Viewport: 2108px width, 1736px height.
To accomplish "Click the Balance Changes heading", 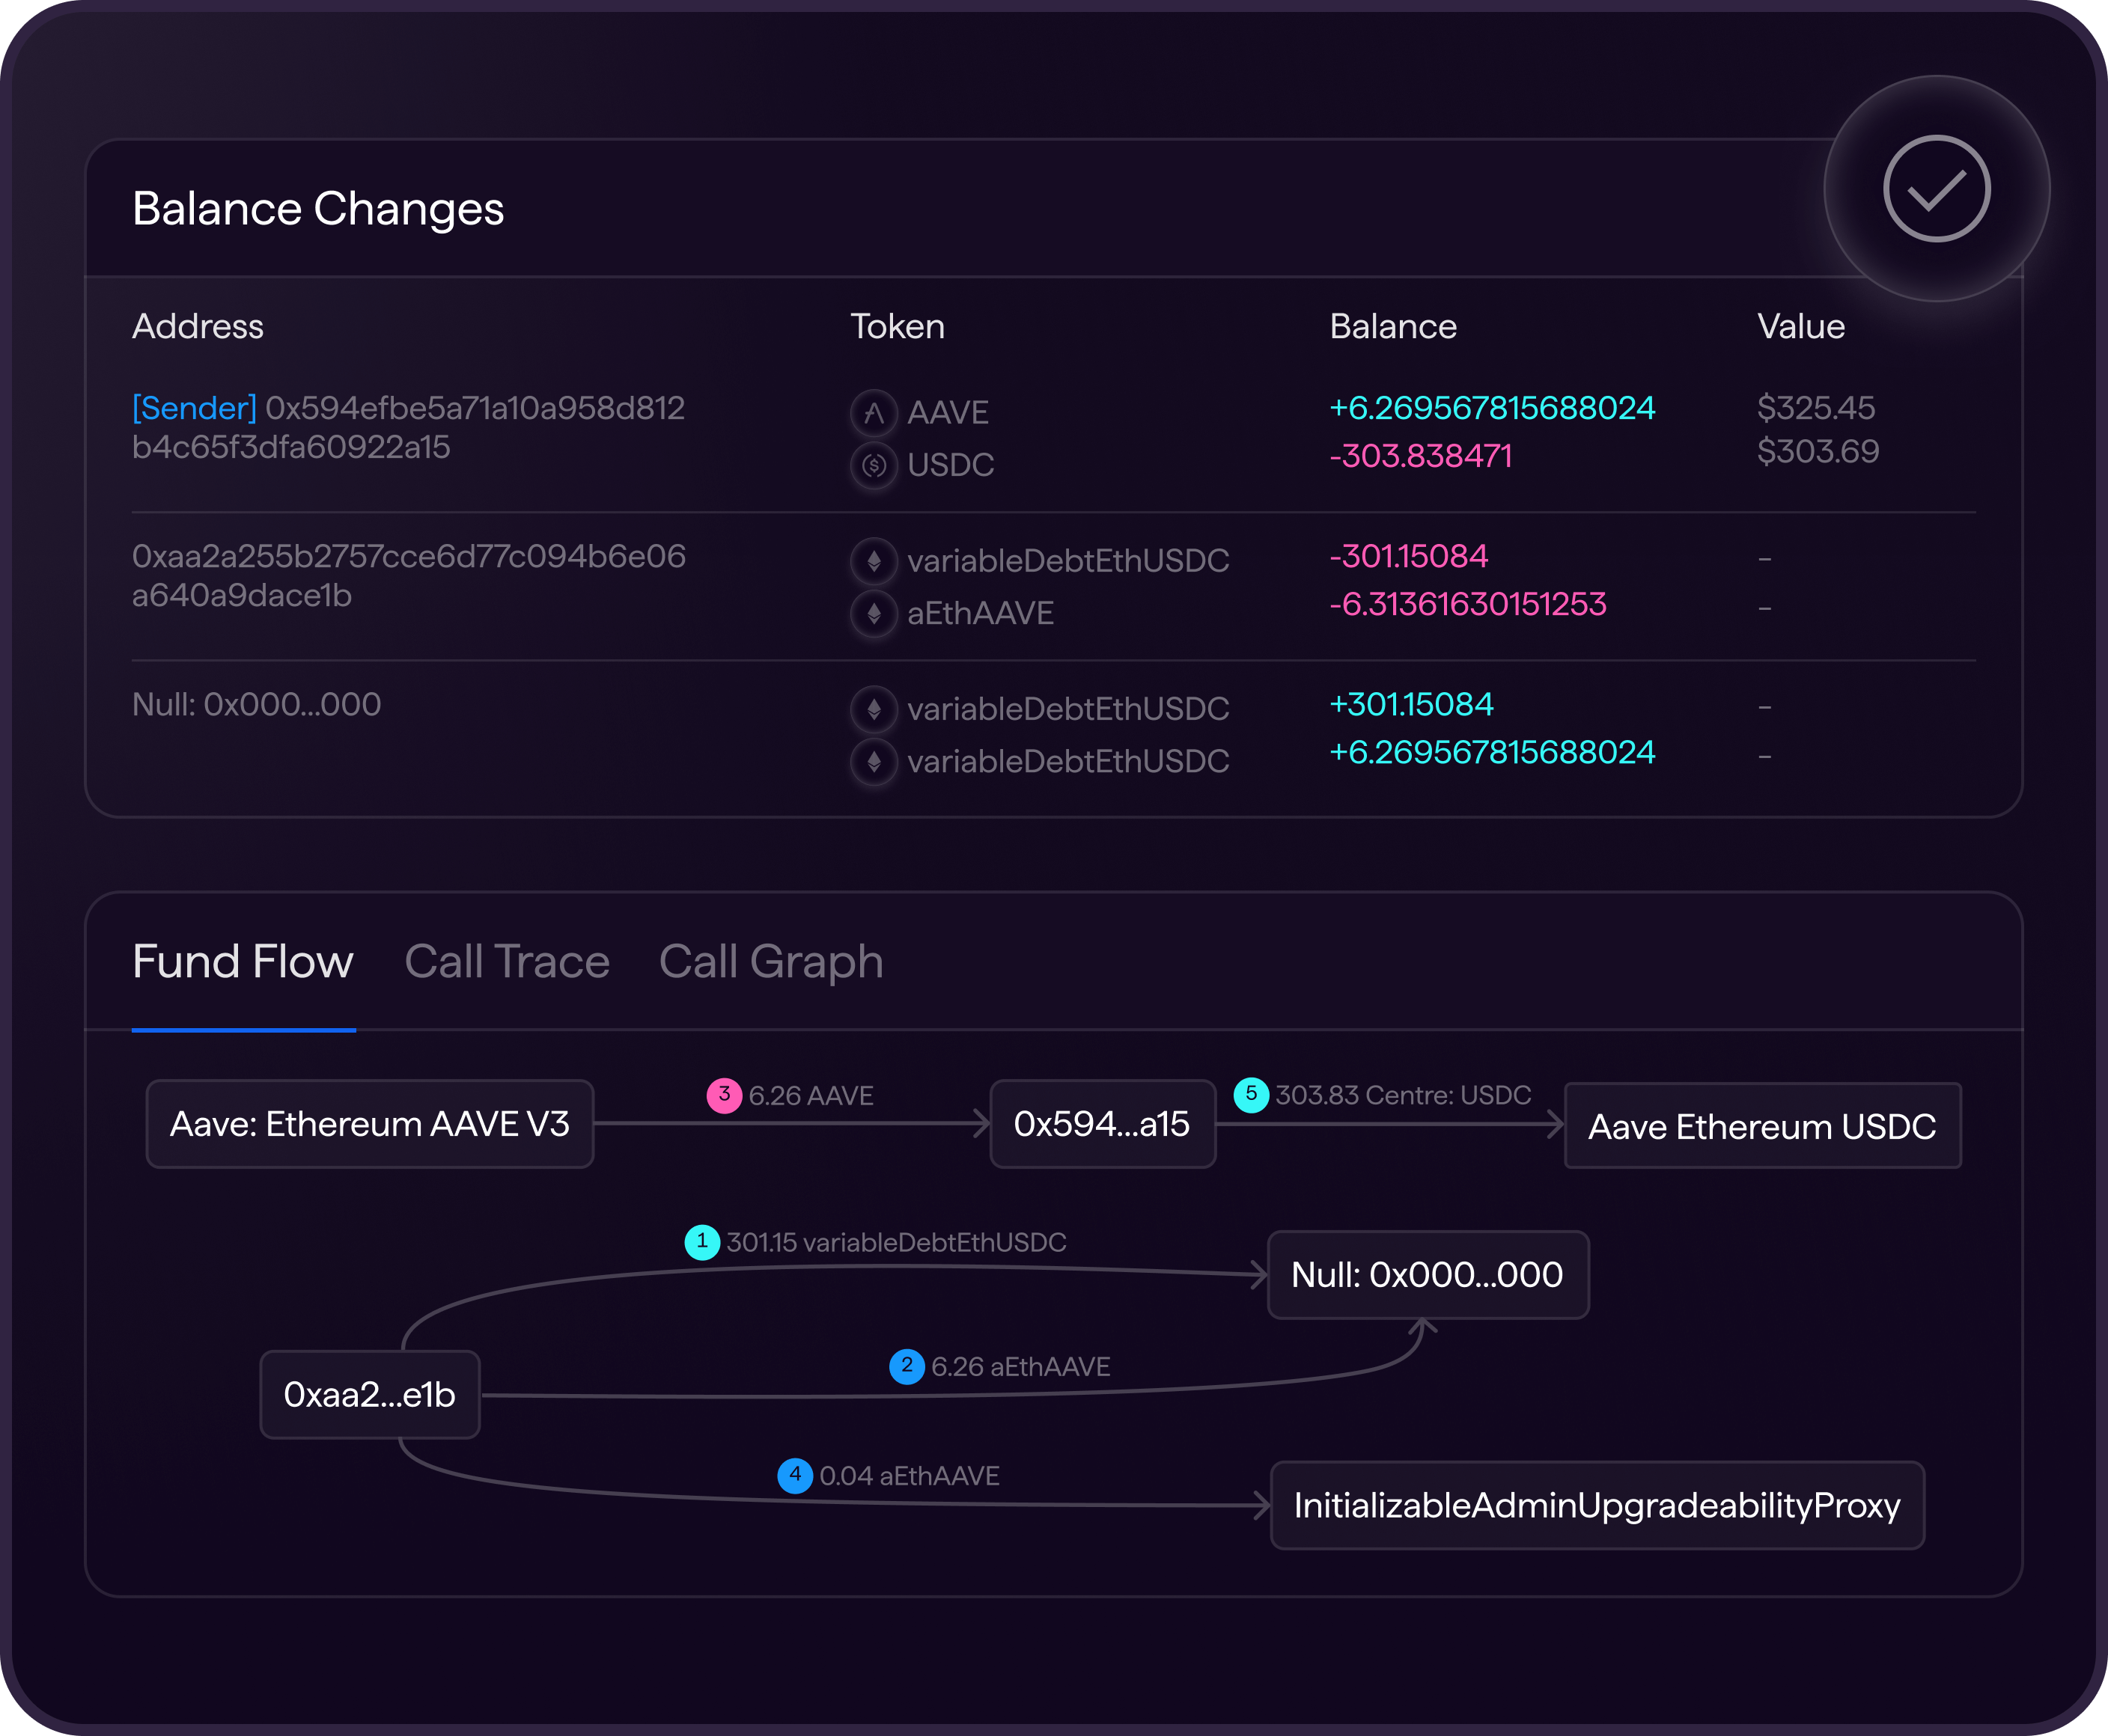I will click(x=318, y=209).
